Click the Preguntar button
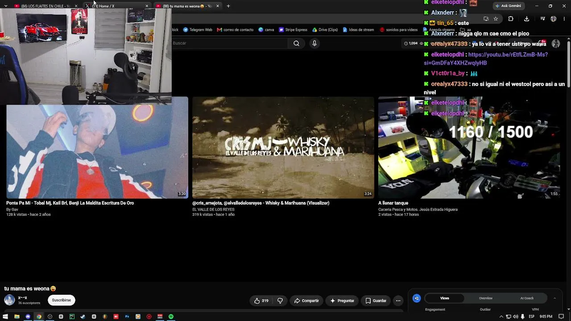Image resolution: width=571 pixels, height=321 pixels. pyautogui.click(x=342, y=300)
